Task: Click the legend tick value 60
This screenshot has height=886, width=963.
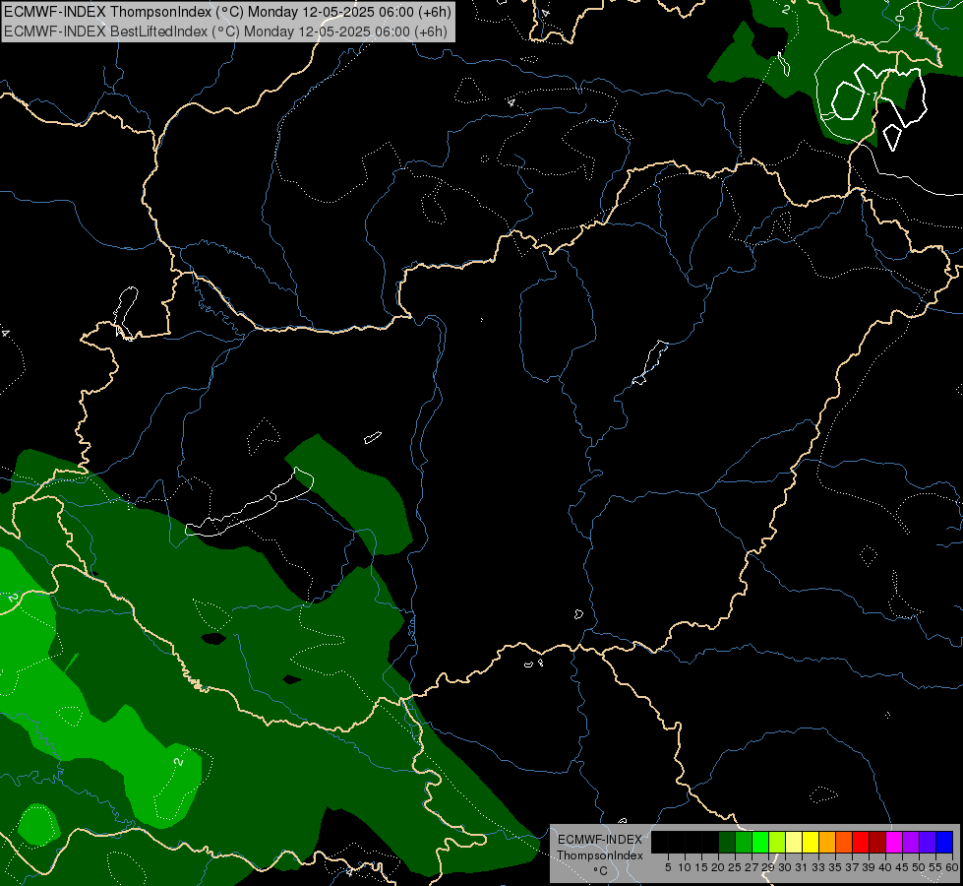Action: tap(952, 867)
